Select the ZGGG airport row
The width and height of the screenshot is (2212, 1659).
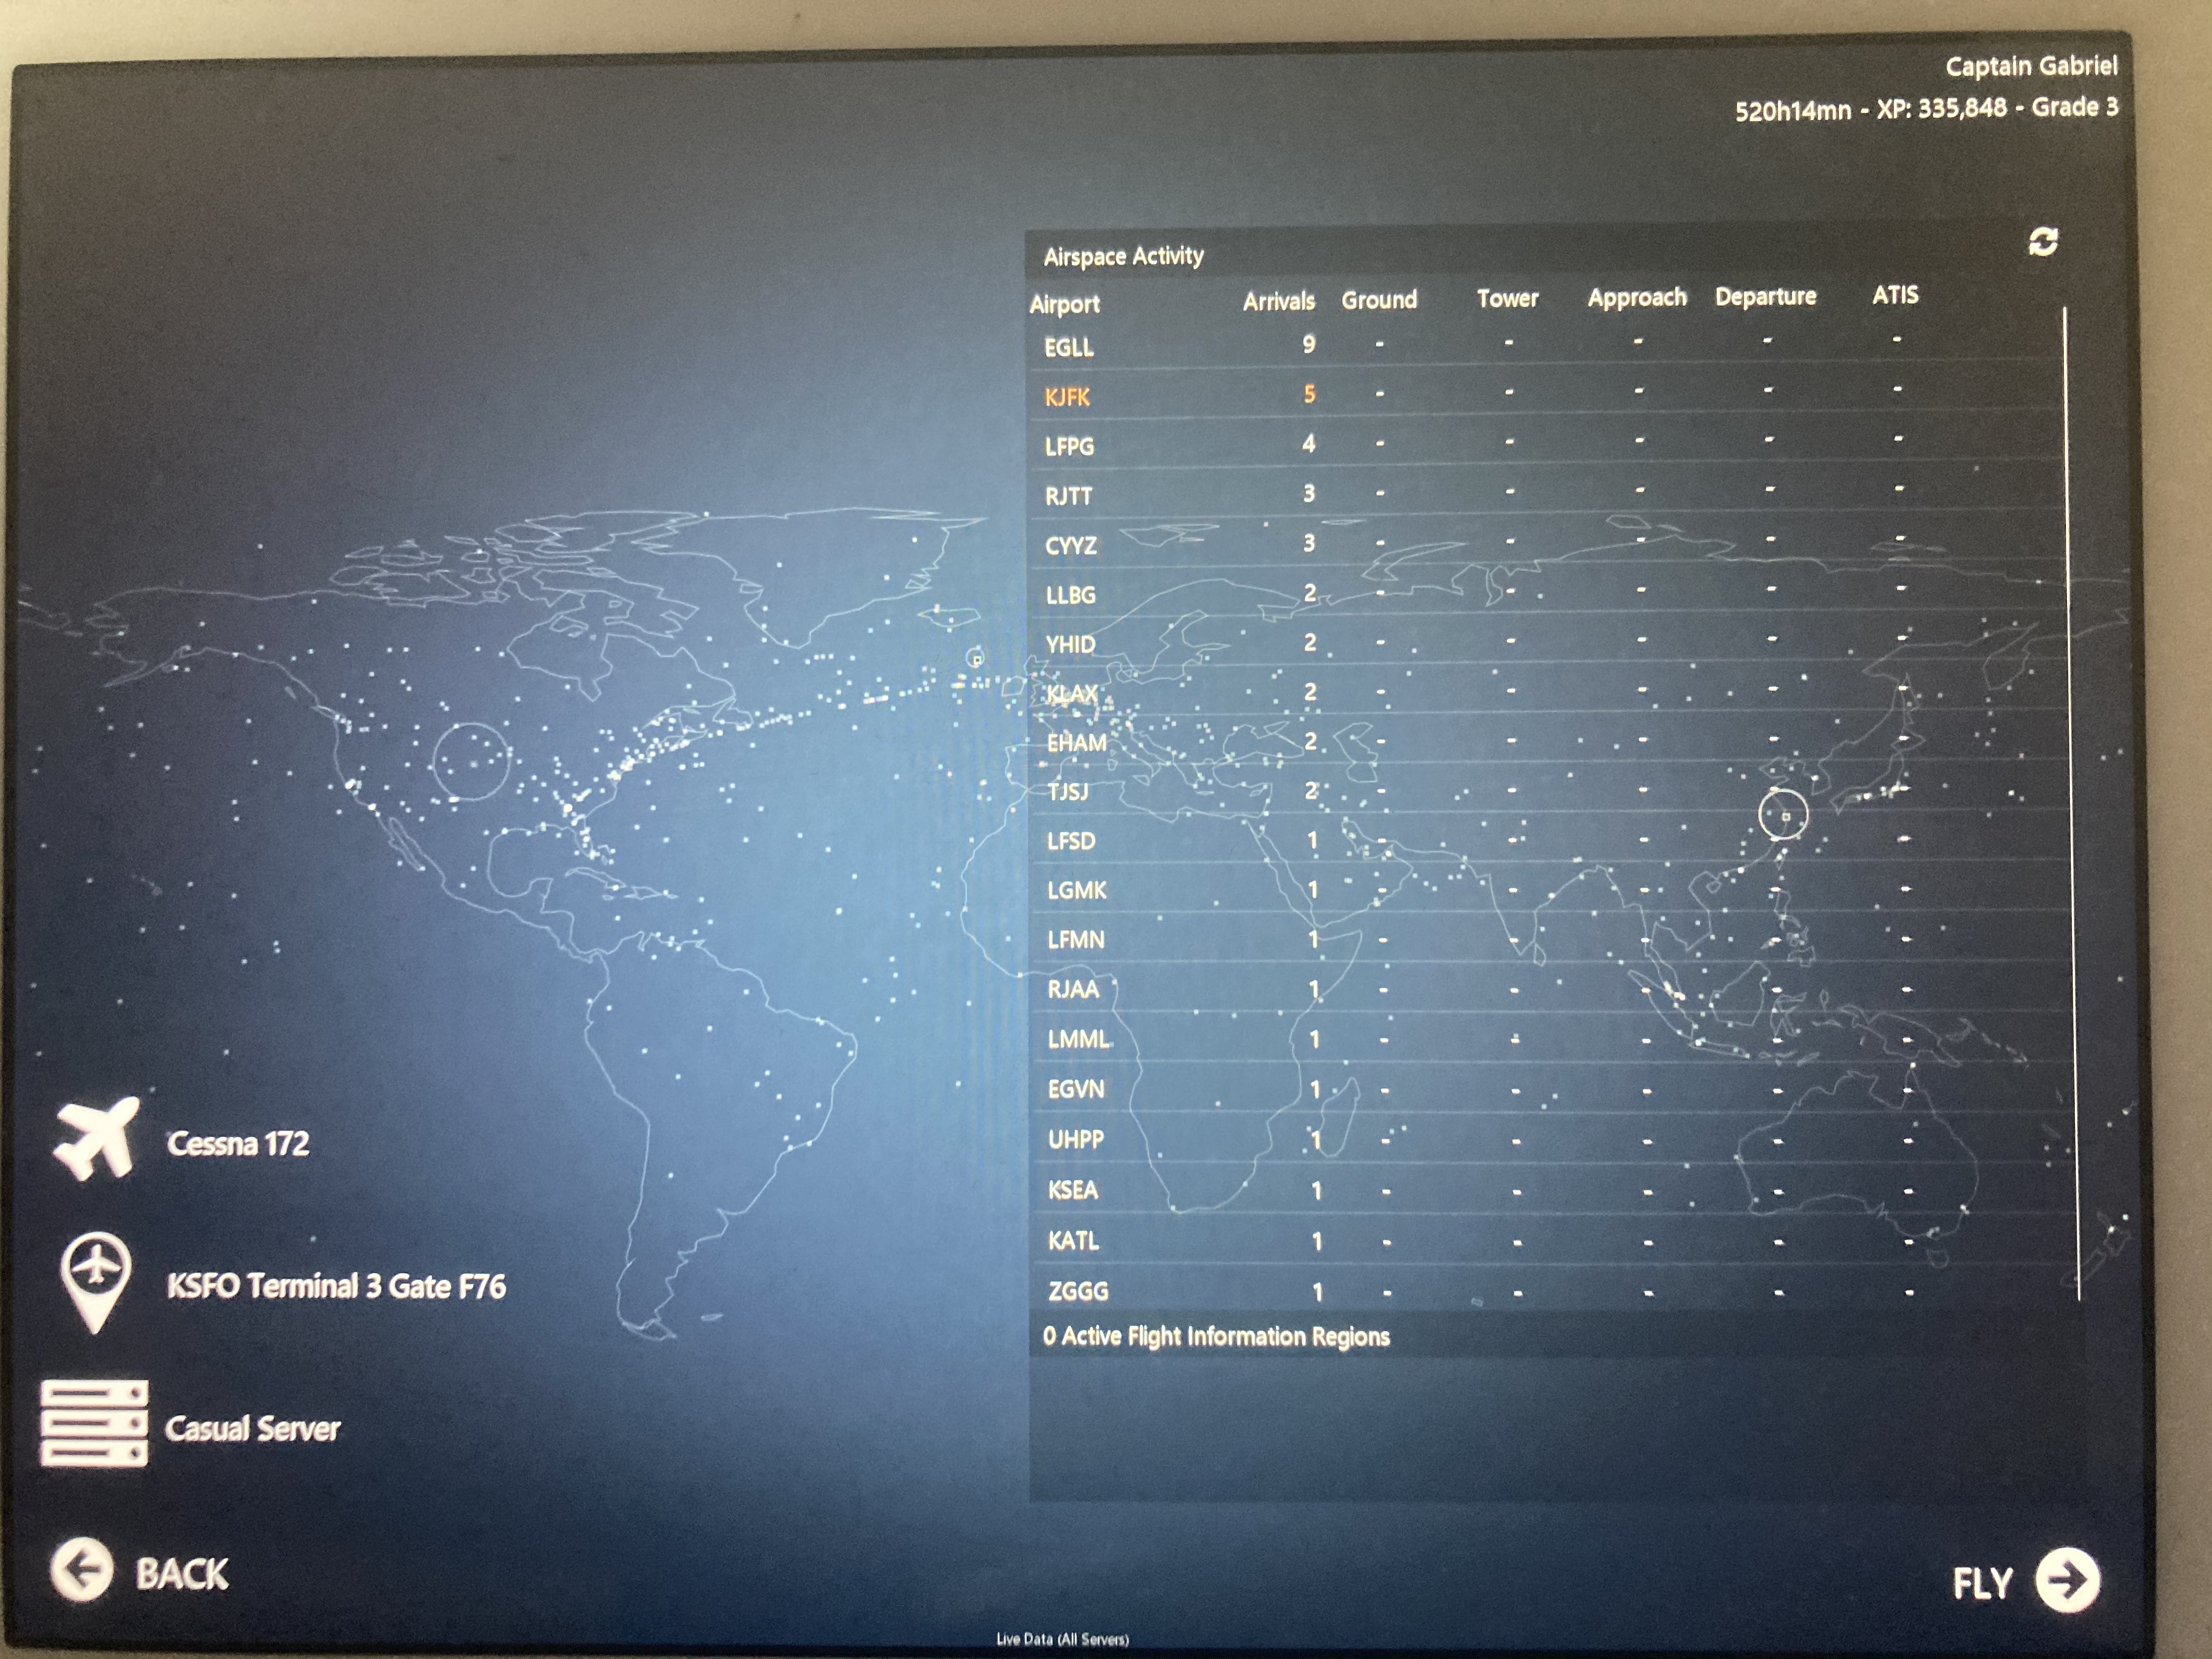point(1078,1291)
